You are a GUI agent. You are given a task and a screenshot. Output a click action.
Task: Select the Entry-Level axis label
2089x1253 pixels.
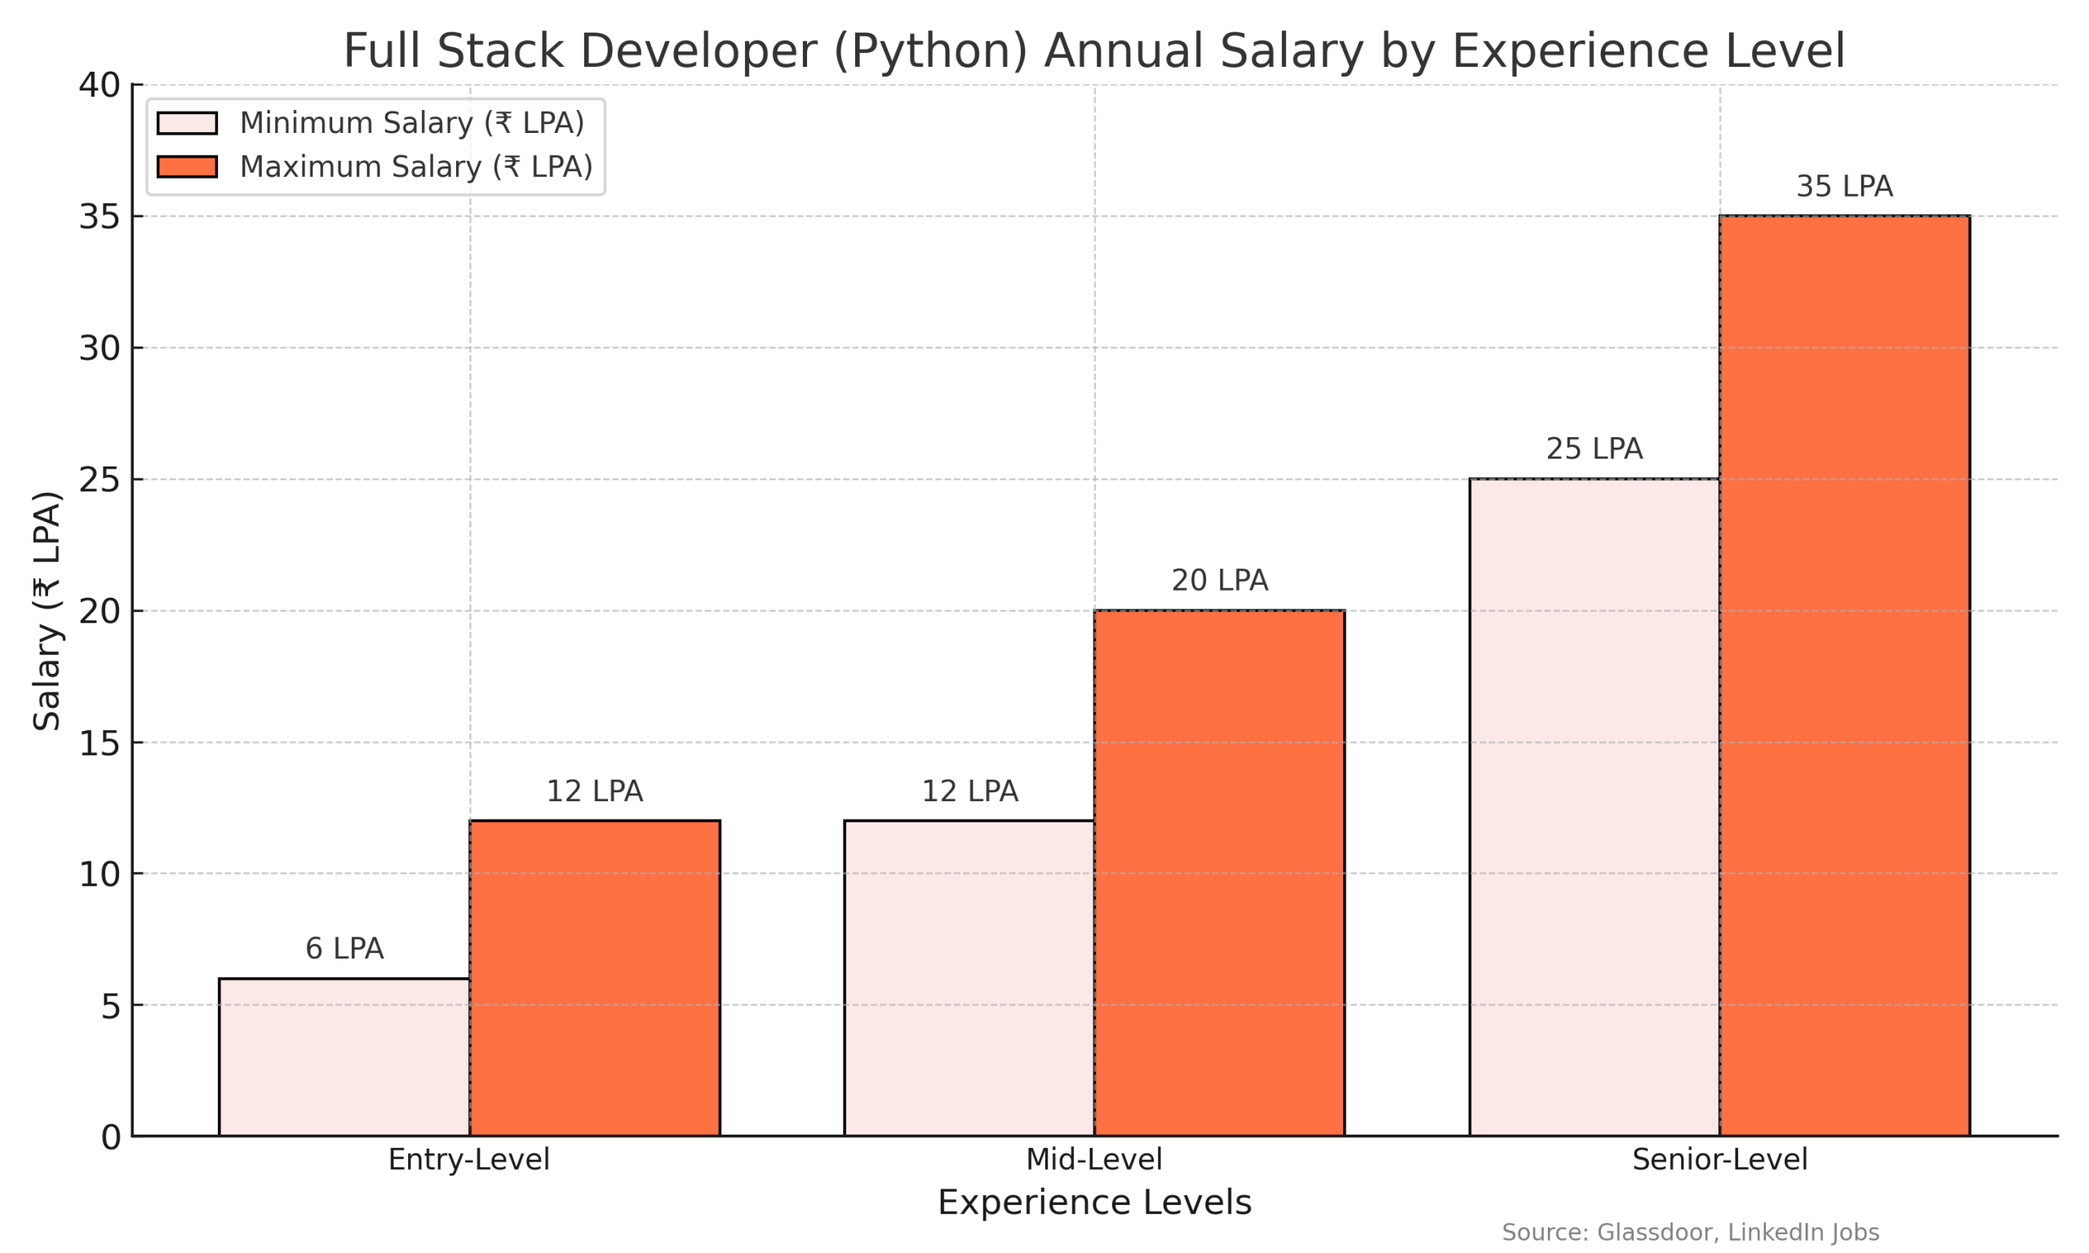point(468,1160)
